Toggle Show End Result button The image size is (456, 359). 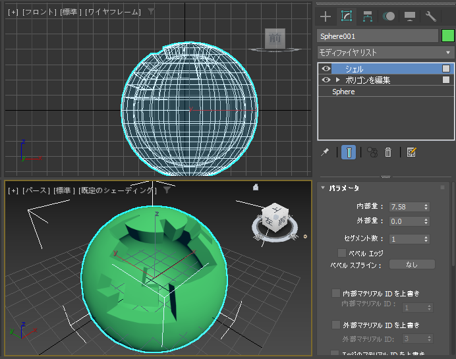(349, 152)
